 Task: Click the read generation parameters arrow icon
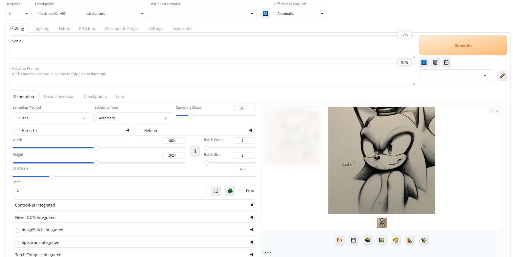click(x=424, y=63)
